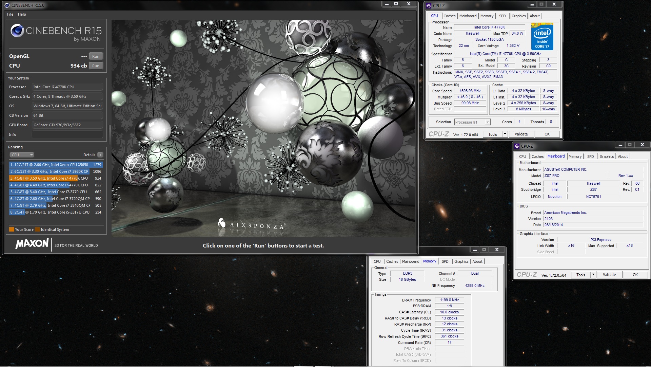Select the i7-3770 ranking row
This screenshot has height=367, width=651.
(56, 192)
